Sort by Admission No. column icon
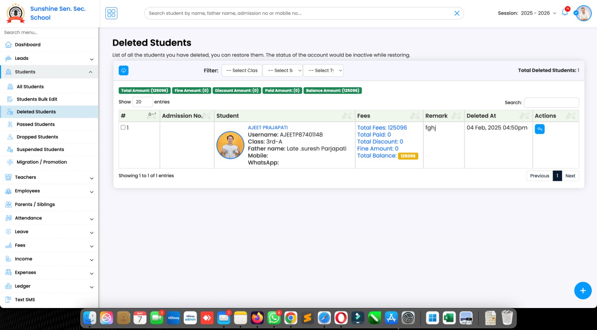The height and width of the screenshot is (330, 597). (x=207, y=116)
